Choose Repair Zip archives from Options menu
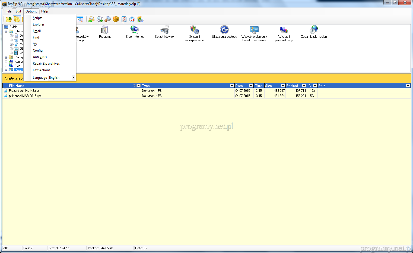This screenshot has width=413, height=253. [x=46, y=64]
